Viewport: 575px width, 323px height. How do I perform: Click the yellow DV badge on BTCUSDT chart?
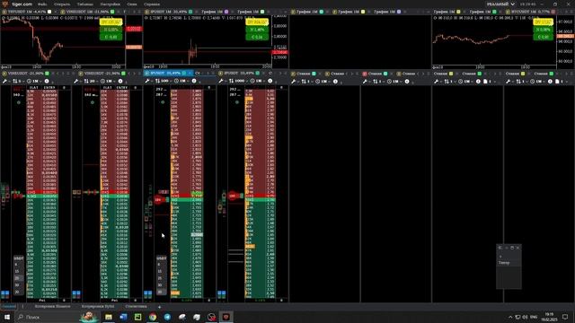click(543, 22)
